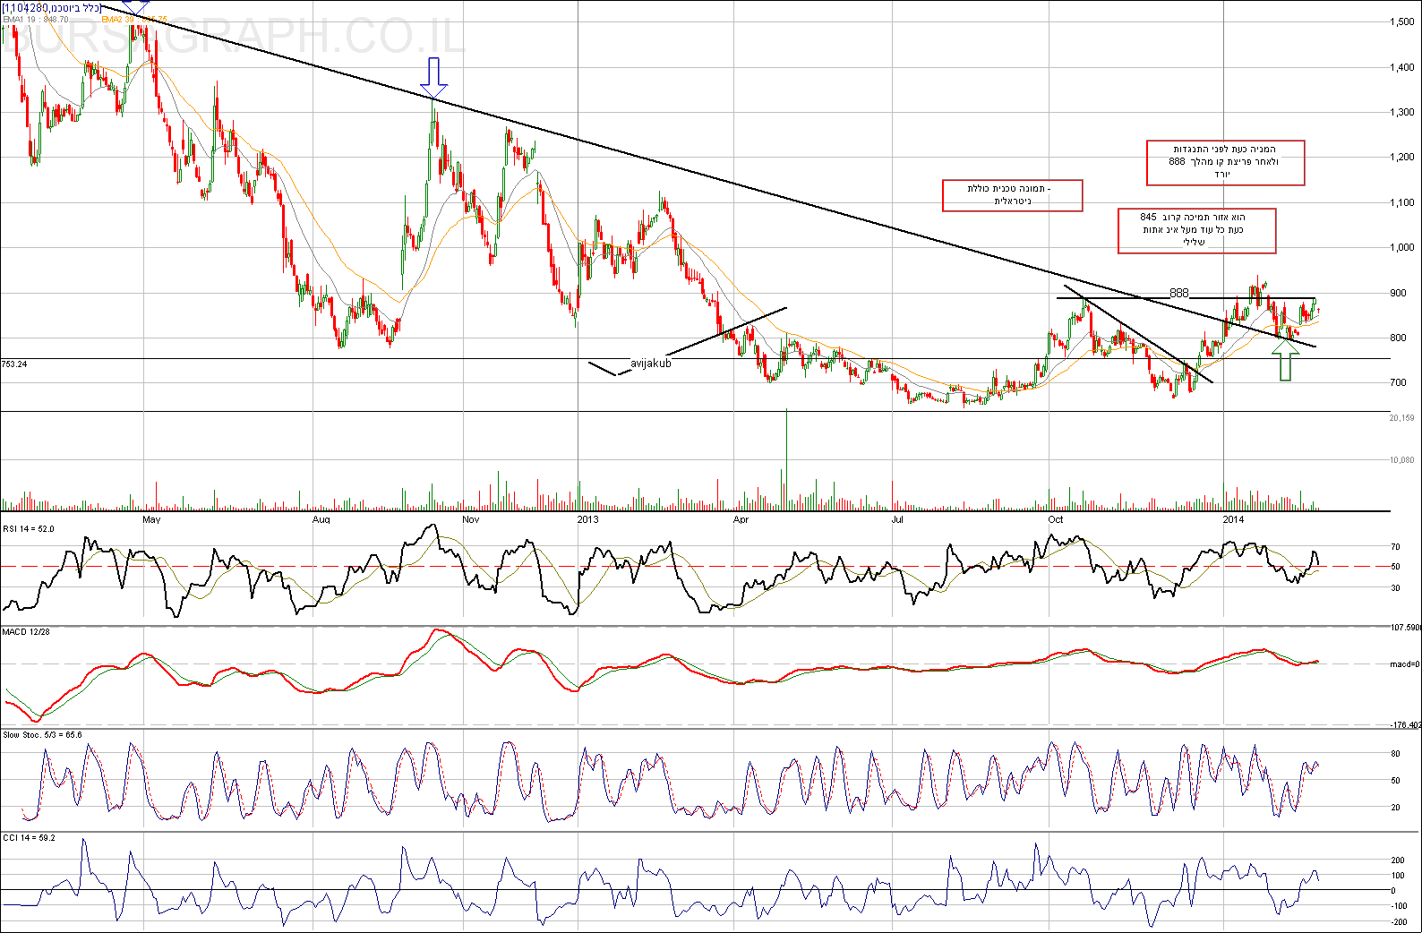Screen dimensions: 1422x933
Task: Select the note box 'תמונה טכנית כוללת'
Action: [x=1013, y=195]
